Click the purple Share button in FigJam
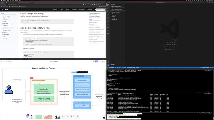The width and height of the screenshot is (214, 120). coord(97,61)
